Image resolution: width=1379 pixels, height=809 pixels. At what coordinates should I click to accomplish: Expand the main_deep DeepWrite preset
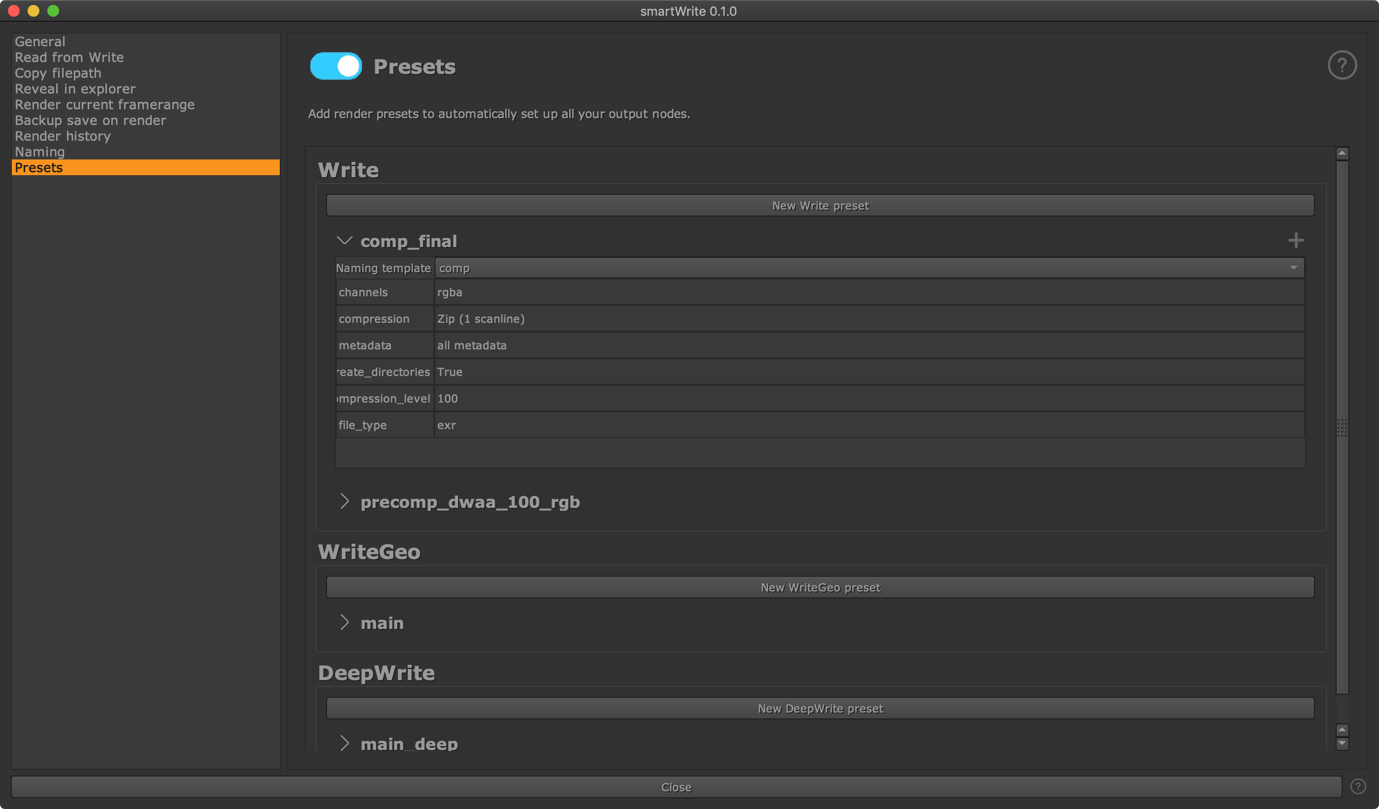pos(344,743)
